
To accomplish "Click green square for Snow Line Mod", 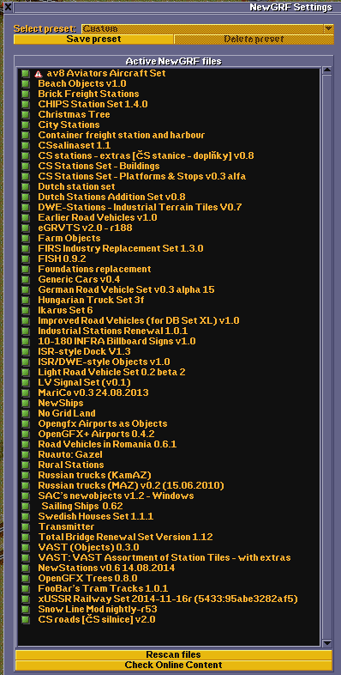I will (26, 610).
